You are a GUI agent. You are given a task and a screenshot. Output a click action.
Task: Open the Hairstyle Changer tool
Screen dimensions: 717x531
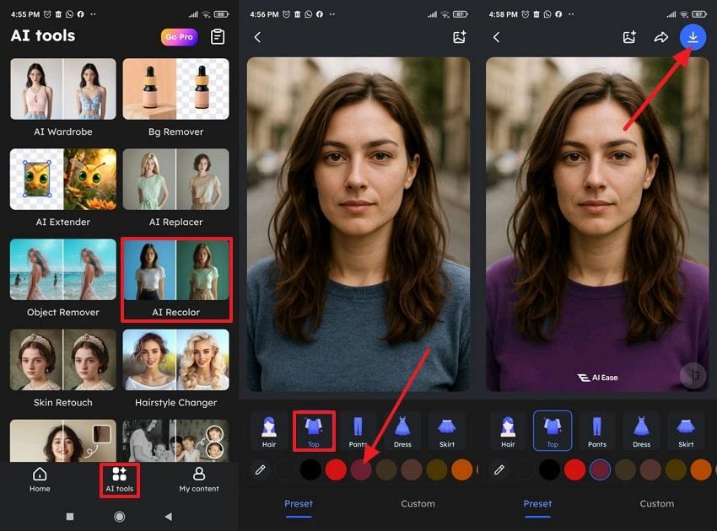[x=176, y=360]
